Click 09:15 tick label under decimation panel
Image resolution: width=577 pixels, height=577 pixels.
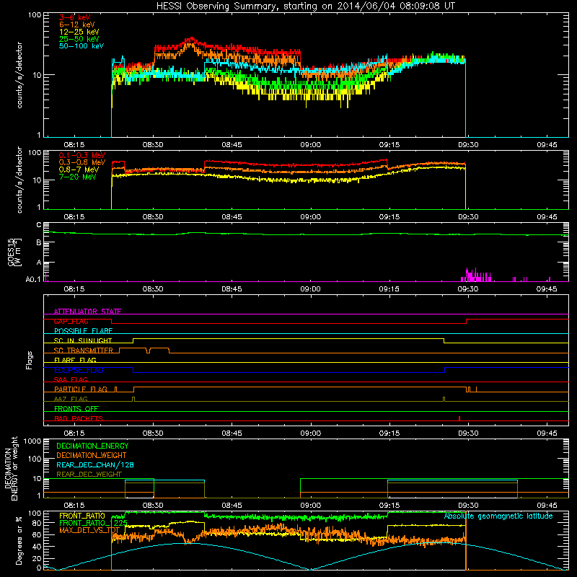[x=389, y=506]
